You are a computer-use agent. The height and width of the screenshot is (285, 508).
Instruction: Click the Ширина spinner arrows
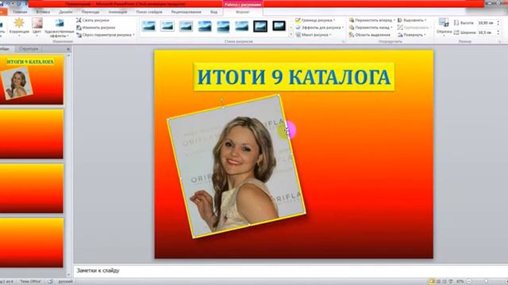point(498,32)
